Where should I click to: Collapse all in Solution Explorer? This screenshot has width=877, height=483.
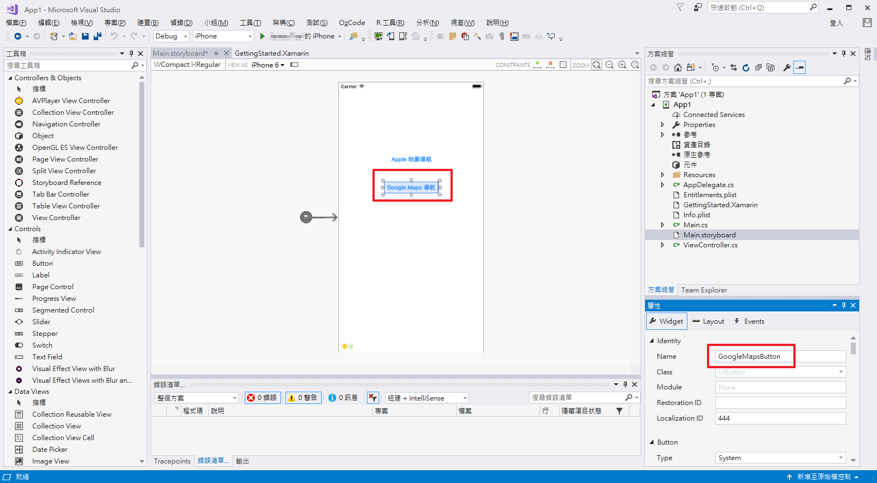pyautogui.click(x=758, y=67)
